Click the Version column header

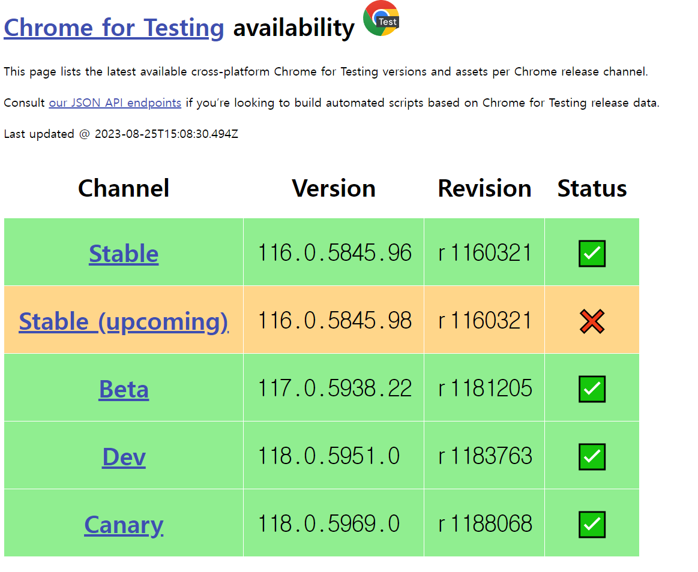coord(334,188)
